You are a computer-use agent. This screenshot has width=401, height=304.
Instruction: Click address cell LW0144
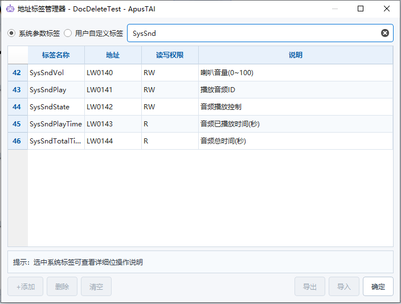click(113, 141)
